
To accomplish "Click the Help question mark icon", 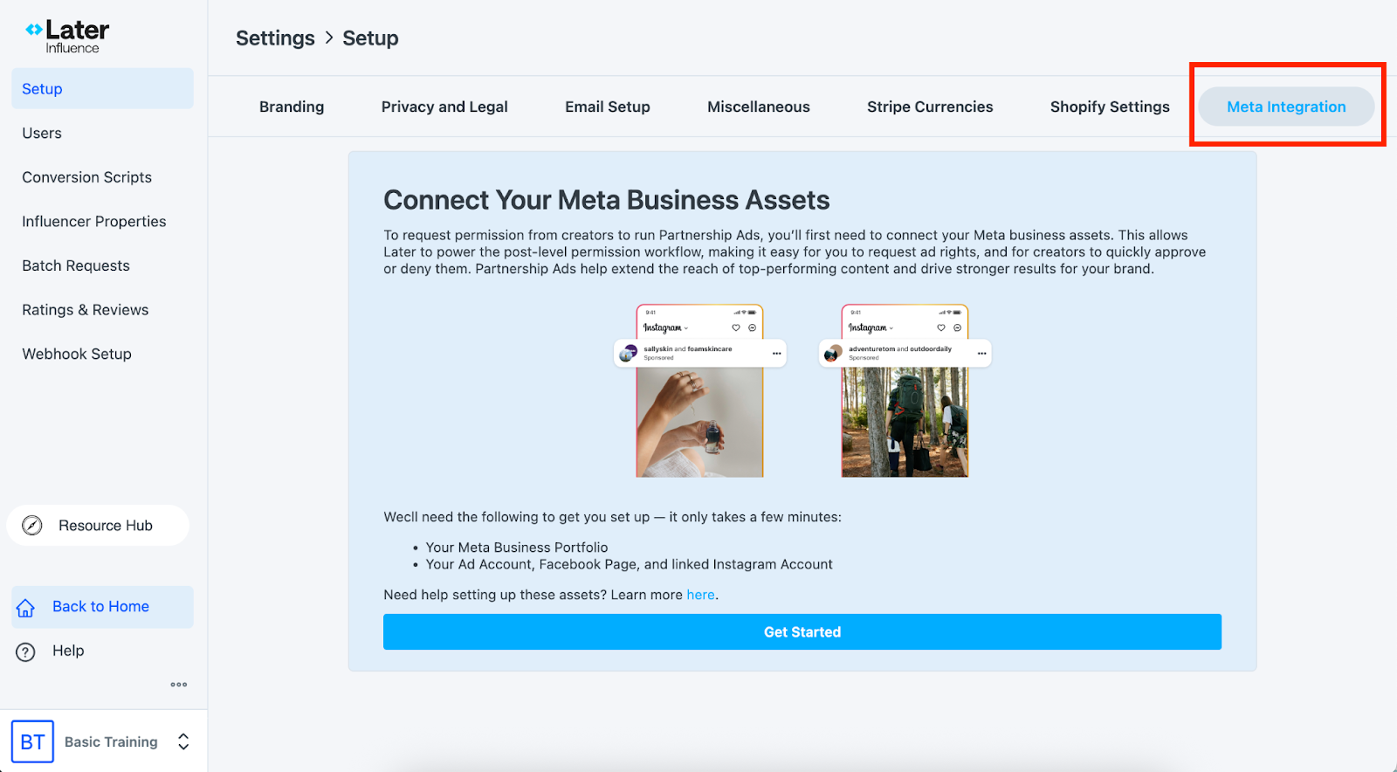I will [25, 650].
